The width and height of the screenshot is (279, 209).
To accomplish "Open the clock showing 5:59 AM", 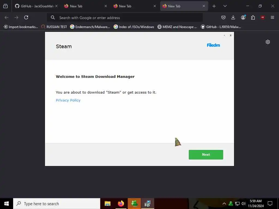I will click(x=256, y=204).
